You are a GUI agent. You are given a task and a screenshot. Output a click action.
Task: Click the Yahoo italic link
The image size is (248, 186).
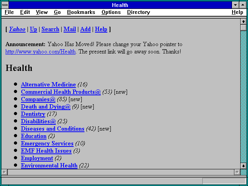pyautogui.click(x=17, y=29)
